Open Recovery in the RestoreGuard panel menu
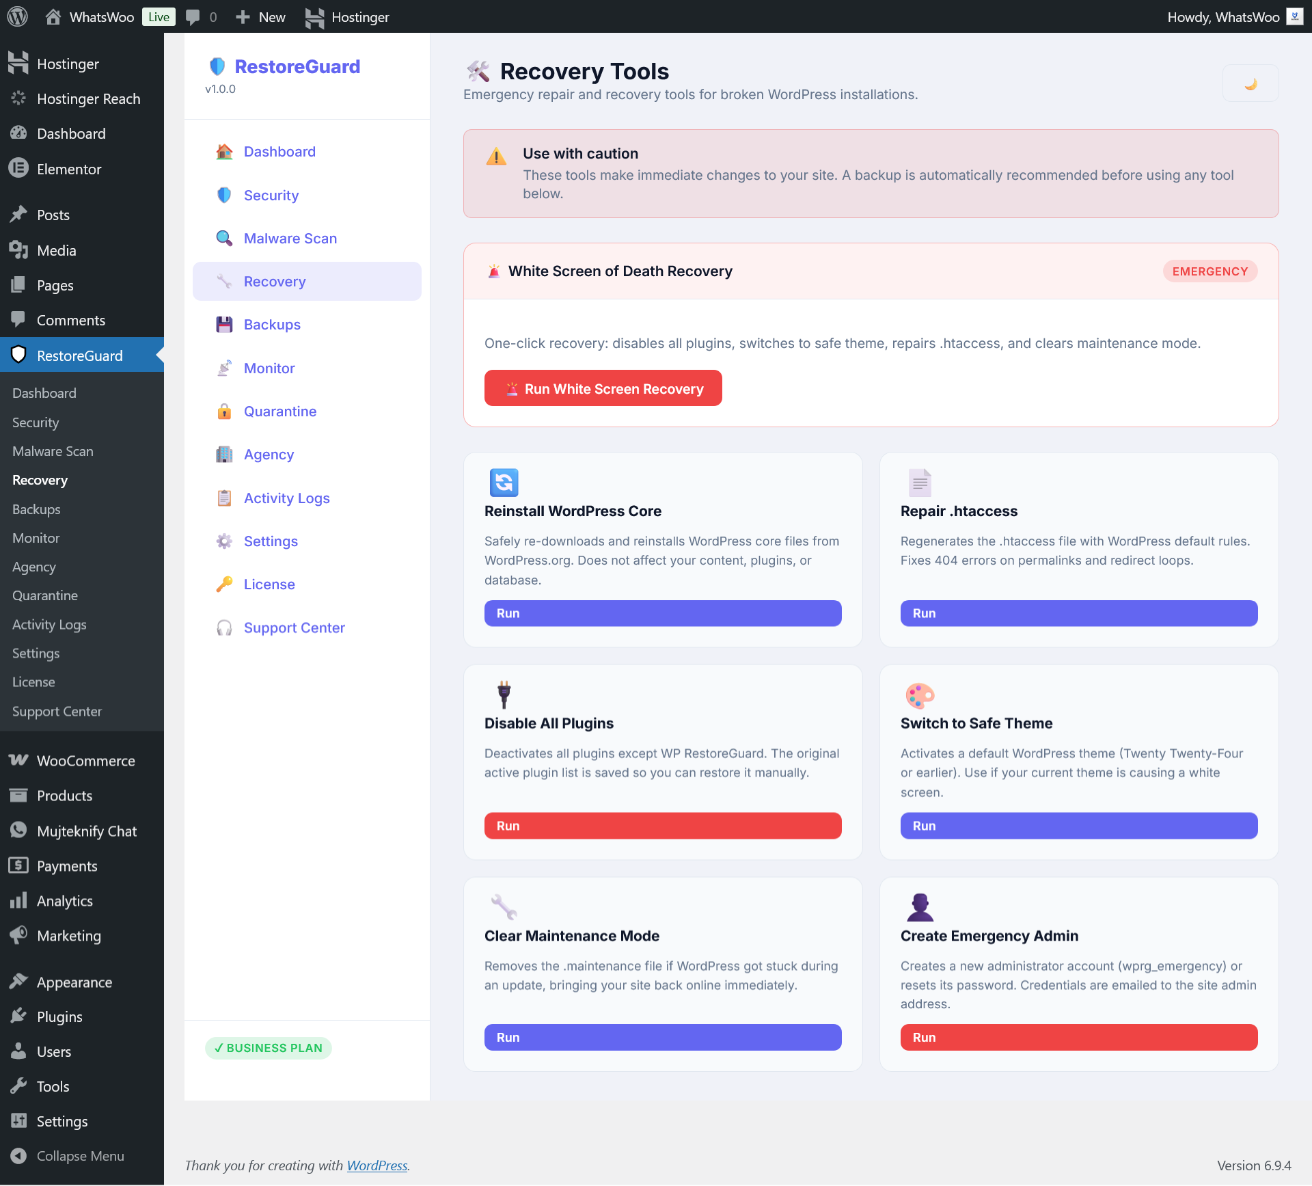 (x=307, y=282)
